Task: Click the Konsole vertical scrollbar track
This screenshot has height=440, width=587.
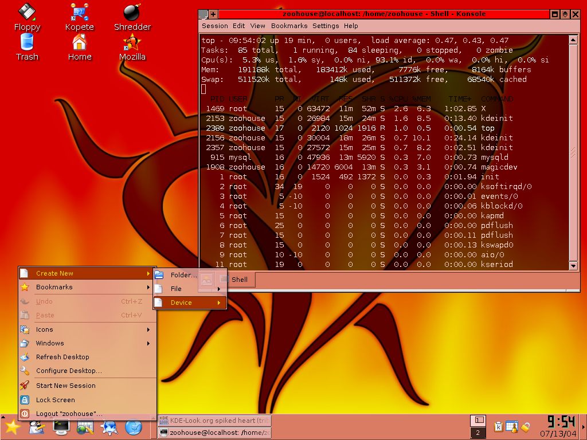Action: click(573, 152)
